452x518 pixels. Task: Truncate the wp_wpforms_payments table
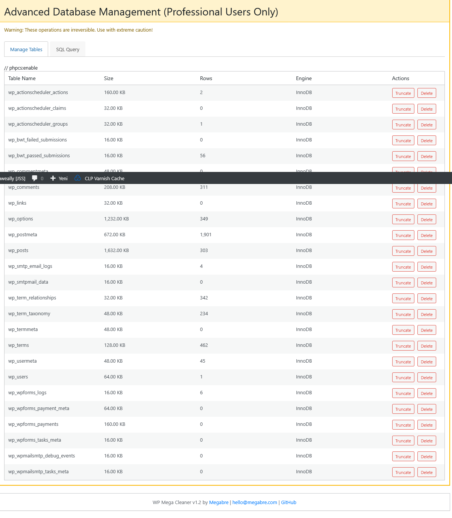tap(403, 425)
